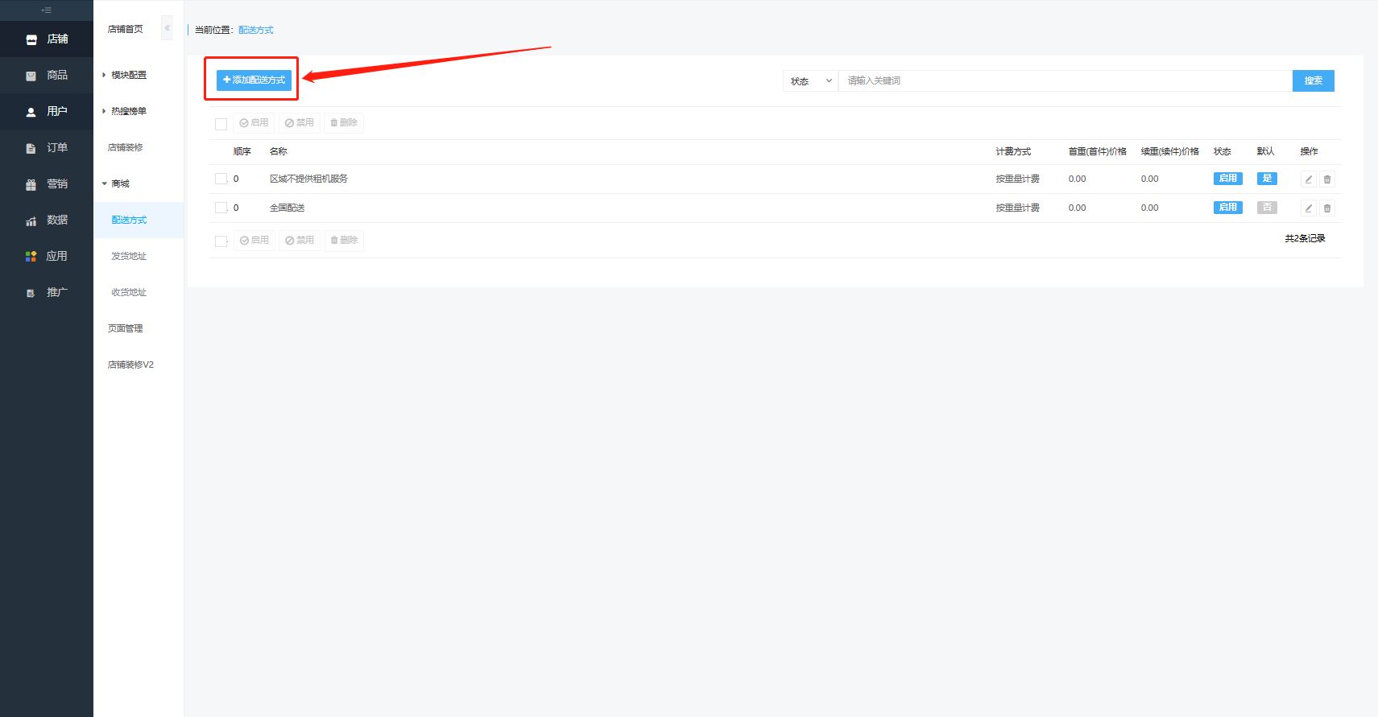Toggle the hamburger menu icon atop the dark sidebar
1378x717 pixels.
[47, 10]
